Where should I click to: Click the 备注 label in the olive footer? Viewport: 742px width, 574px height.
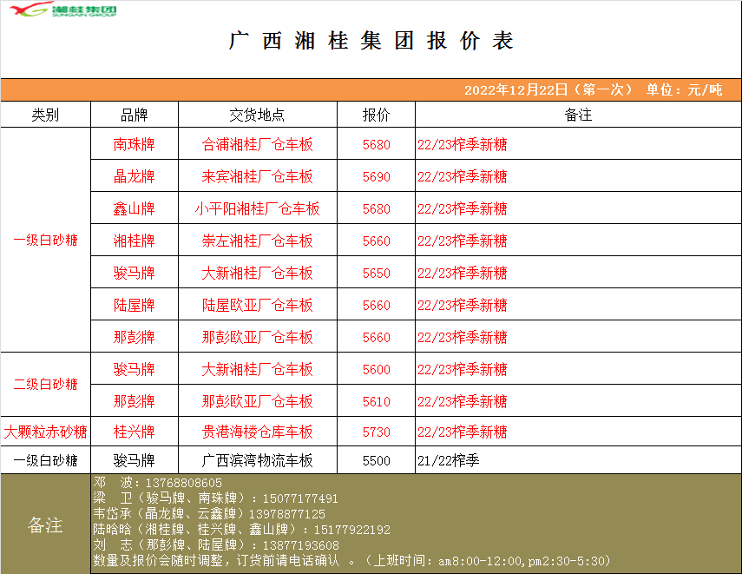pos(45,525)
